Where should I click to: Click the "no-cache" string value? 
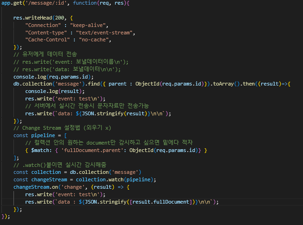[x=94, y=40]
